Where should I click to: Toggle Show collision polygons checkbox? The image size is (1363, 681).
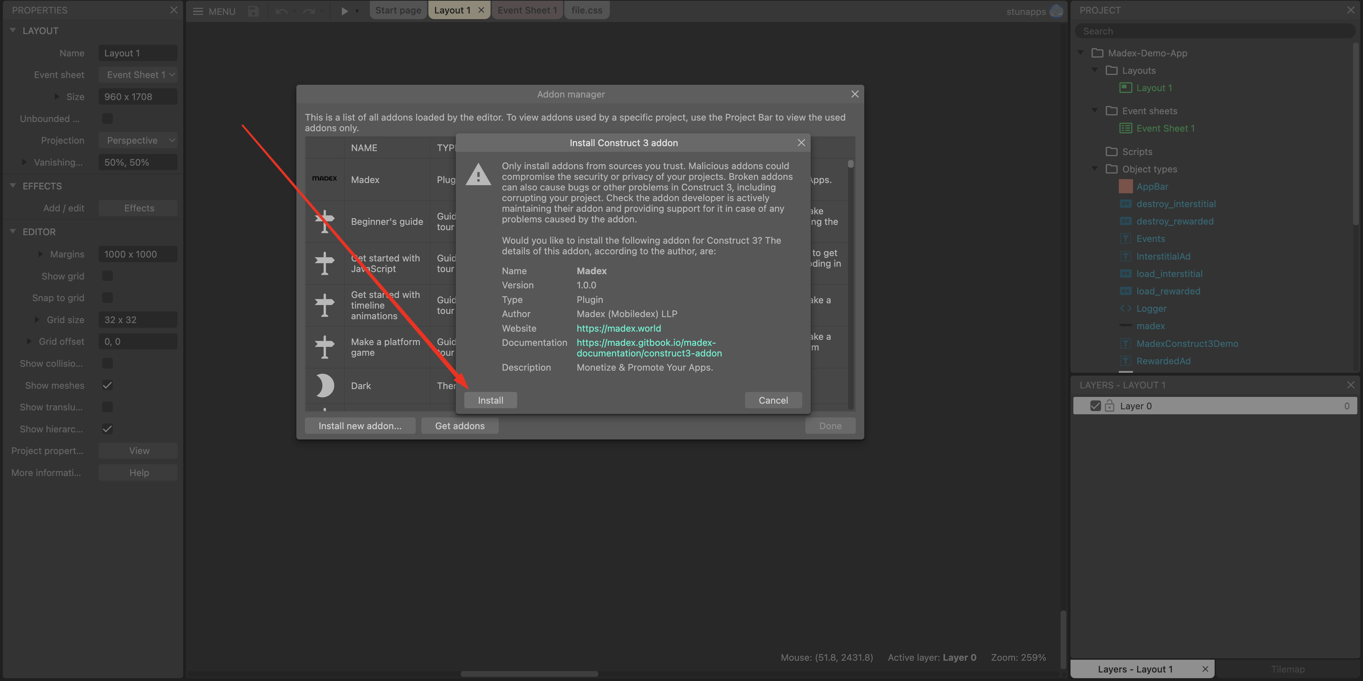pos(108,363)
